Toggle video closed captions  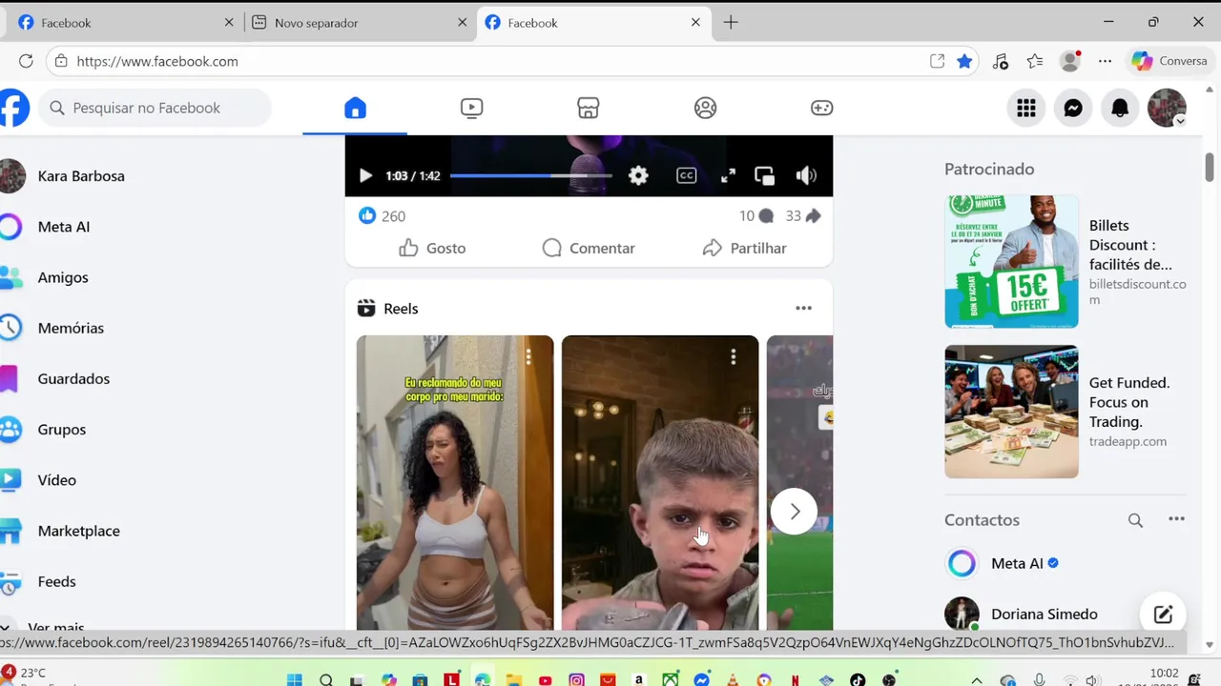[686, 175]
